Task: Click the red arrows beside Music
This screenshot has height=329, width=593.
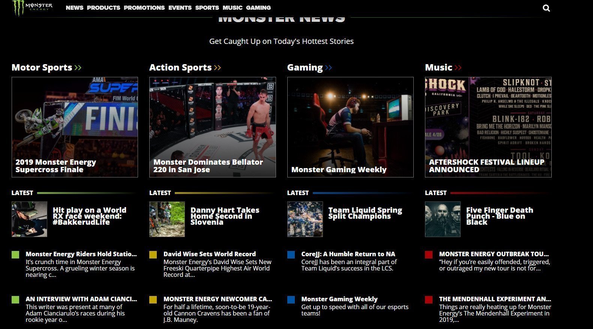Action: pyautogui.click(x=458, y=68)
